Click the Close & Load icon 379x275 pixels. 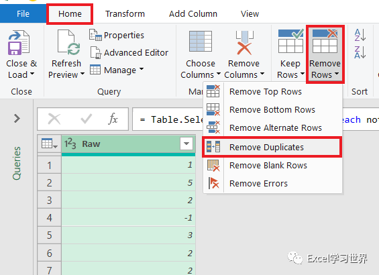coord(19,43)
